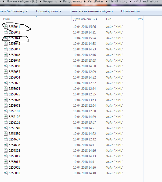Image resolution: width=162 pixels, height=182 pixels.
Task: Select the XML file icon for 5253050
Action: pyautogui.click(x=6, y=66)
